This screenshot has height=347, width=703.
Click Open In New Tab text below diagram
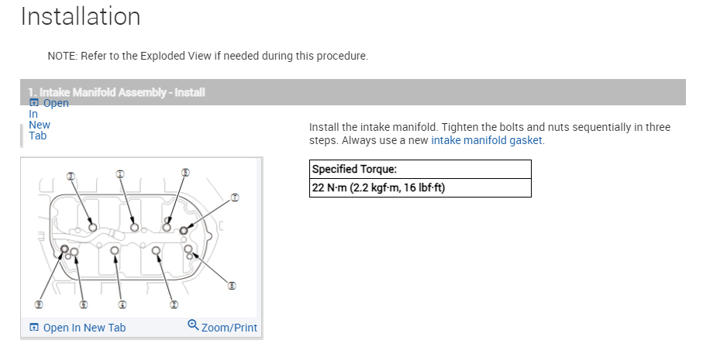pyautogui.click(x=84, y=328)
